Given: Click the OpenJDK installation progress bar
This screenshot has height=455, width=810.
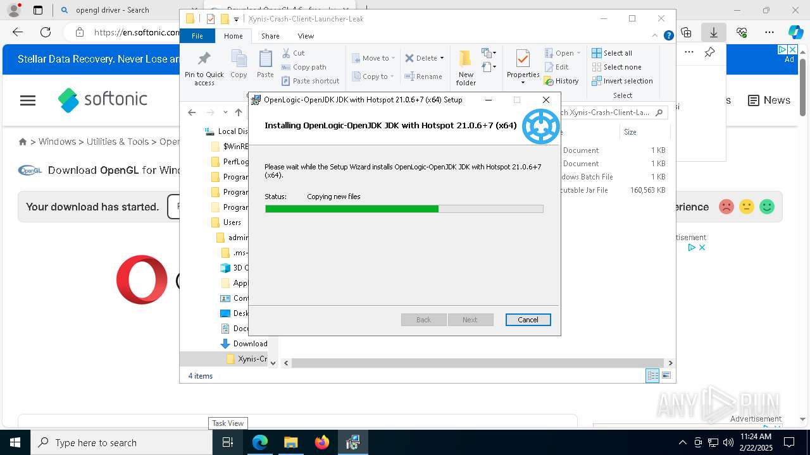Looking at the screenshot, I should point(404,209).
